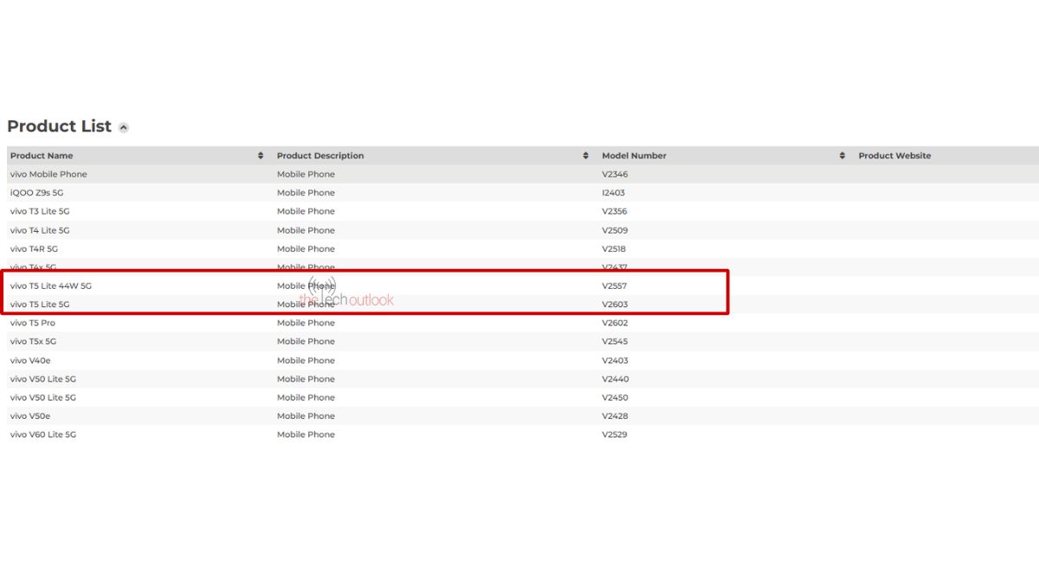The width and height of the screenshot is (1039, 584).
Task: Click the vivo T5 Lite 44W 5G entry
Action: tap(50, 286)
